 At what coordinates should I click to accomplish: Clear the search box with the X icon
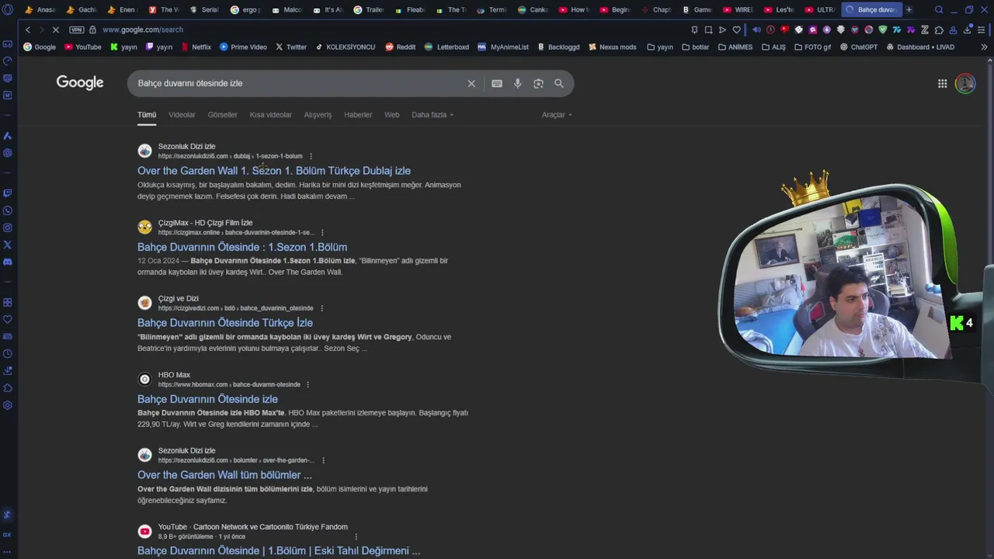pos(471,83)
